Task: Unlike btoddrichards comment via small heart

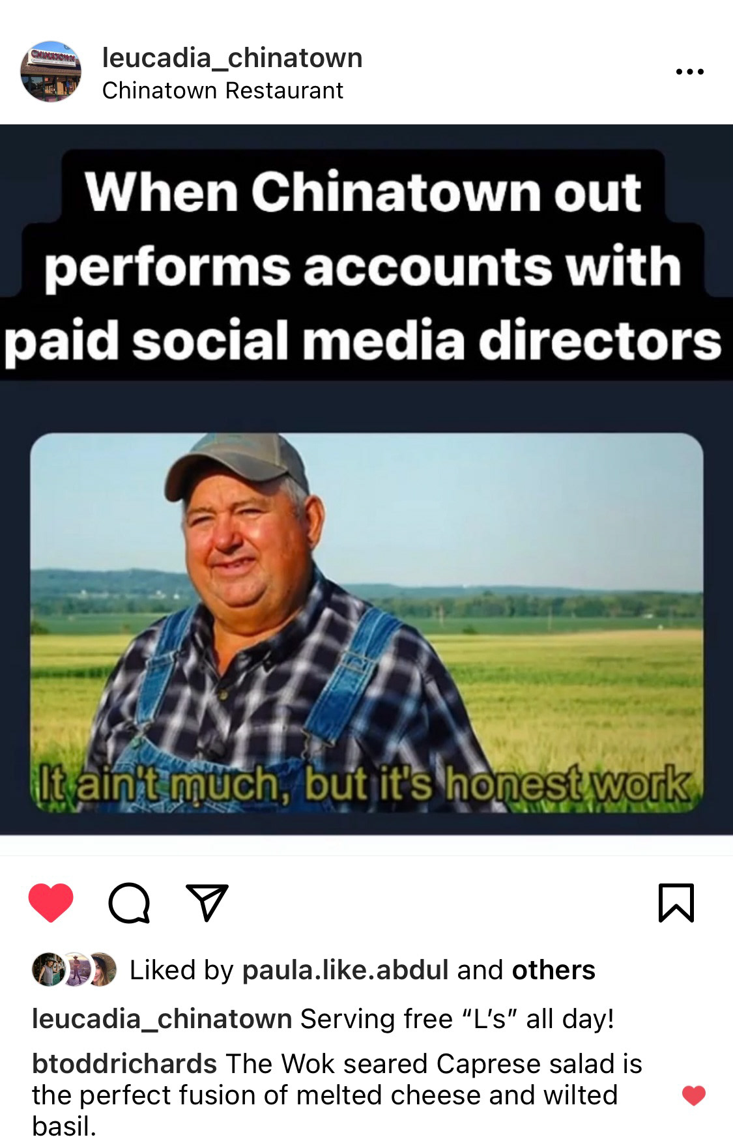Action: coord(693,1095)
